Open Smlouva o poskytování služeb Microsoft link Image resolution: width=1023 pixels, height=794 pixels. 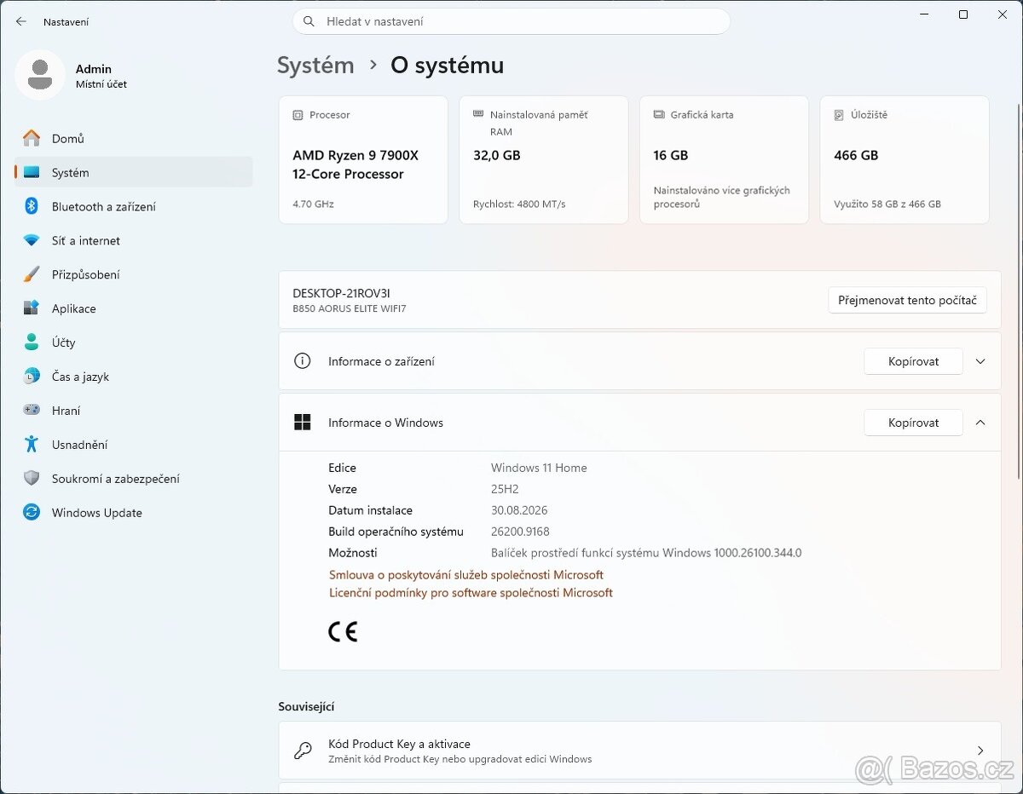click(466, 575)
